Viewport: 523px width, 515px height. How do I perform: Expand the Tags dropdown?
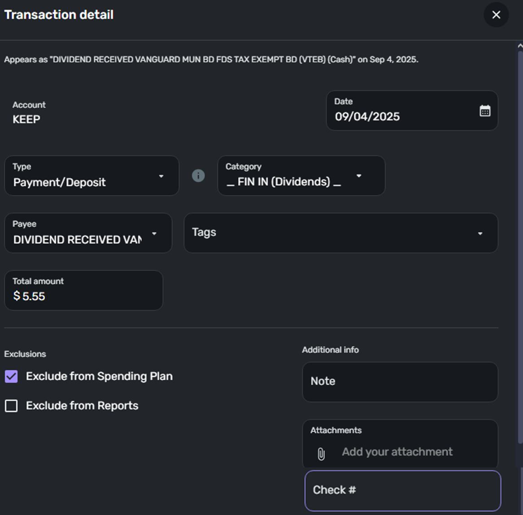480,233
